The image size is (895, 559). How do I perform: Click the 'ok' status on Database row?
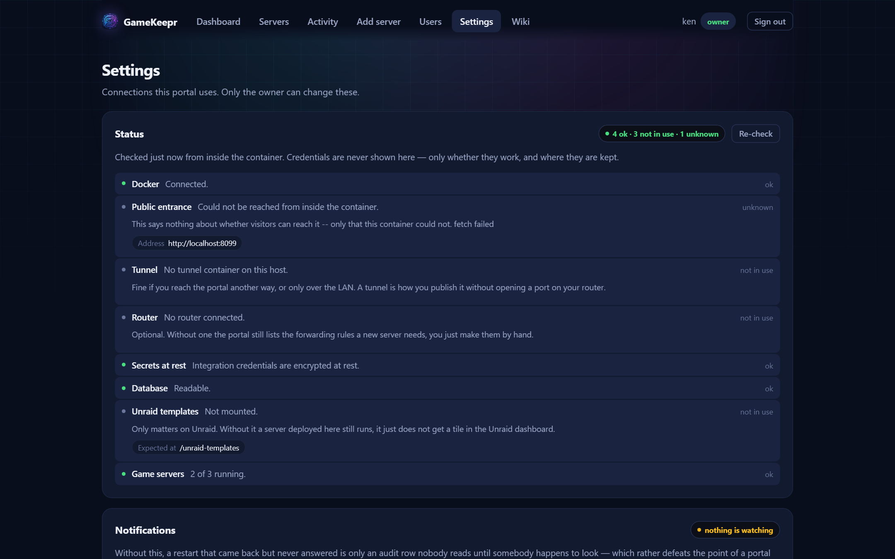click(769, 389)
